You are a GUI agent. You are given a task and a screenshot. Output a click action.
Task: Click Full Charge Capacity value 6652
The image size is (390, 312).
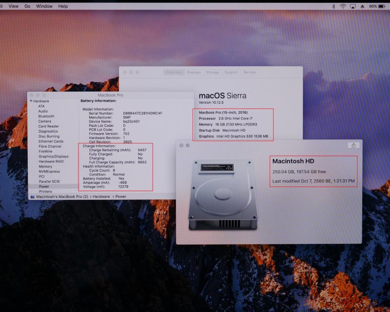(142, 162)
